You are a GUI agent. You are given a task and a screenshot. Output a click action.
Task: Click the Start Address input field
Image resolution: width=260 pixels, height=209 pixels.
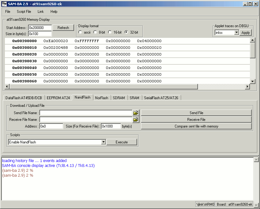tap(40, 28)
